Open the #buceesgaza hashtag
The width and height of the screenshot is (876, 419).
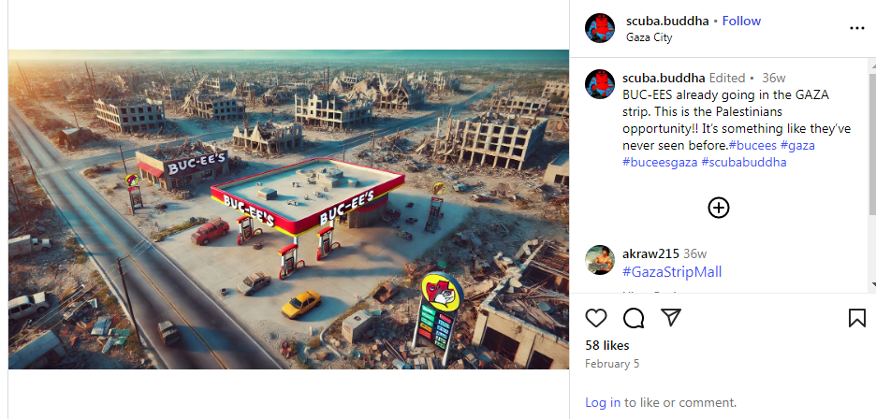point(660,163)
